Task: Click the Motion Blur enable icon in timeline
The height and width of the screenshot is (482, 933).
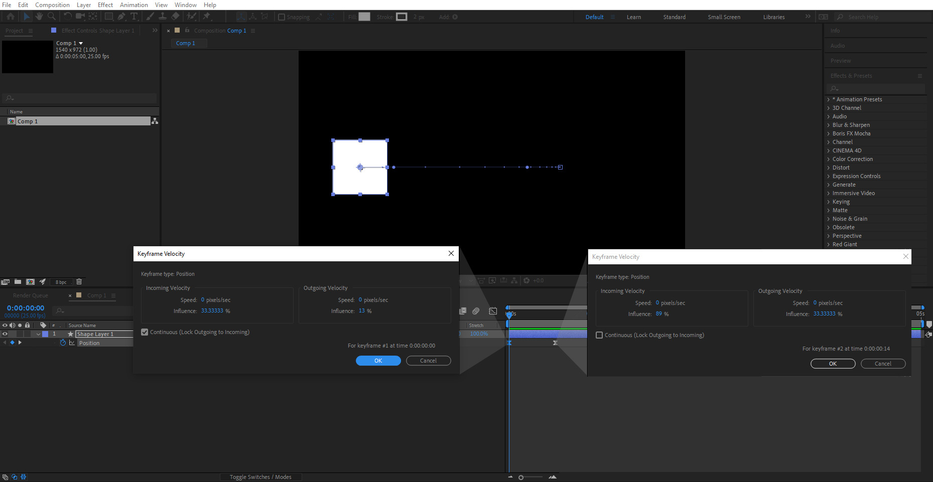Action: coord(476,311)
